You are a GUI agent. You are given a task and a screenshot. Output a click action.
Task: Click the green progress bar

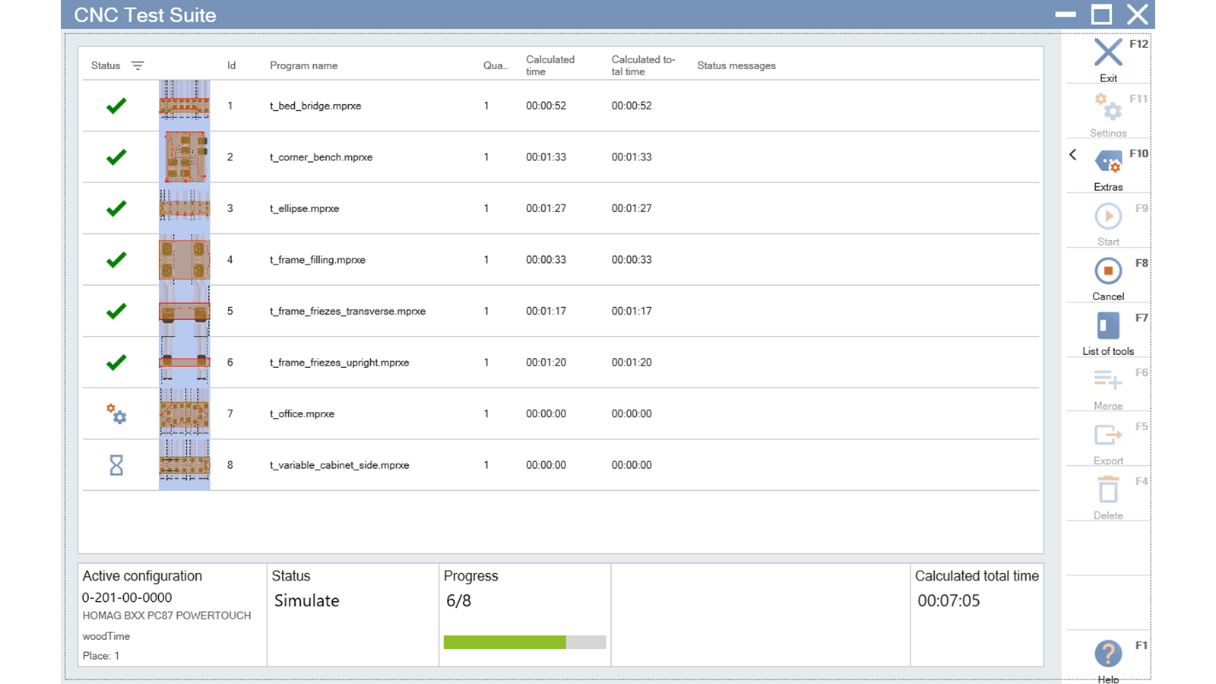(x=504, y=642)
